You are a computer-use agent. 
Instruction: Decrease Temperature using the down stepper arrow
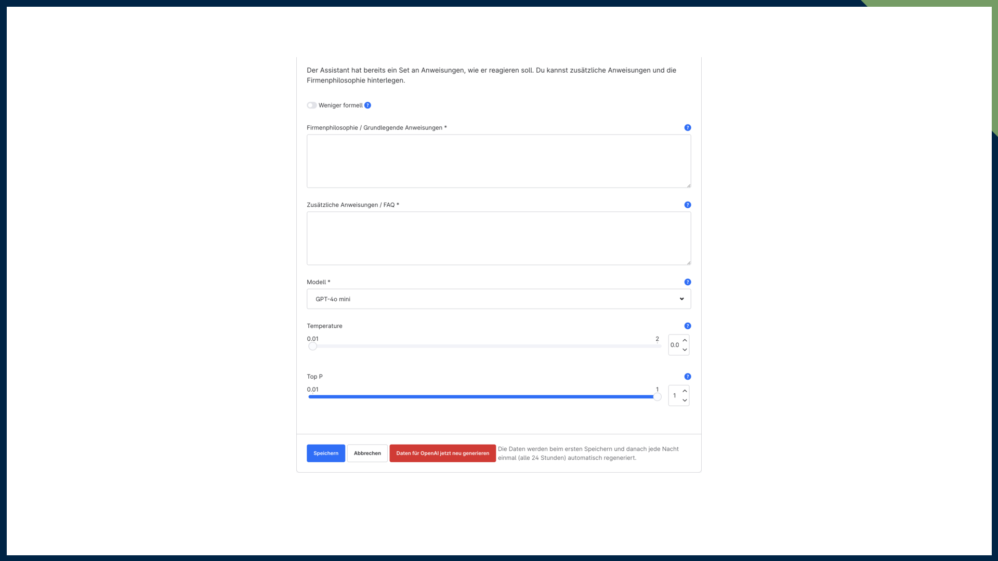[685, 350]
